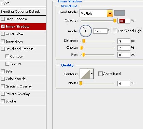Click the Noise slider handle
Image resolution: width=143 pixels, height=129 pixels.
point(81,83)
